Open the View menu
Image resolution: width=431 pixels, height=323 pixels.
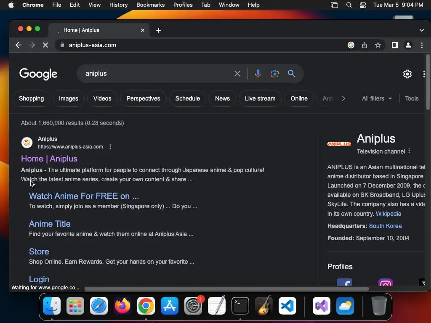coord(94,5)
